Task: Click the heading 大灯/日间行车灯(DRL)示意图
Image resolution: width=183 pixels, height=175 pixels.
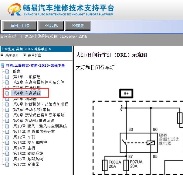Action: pos(111,55)
